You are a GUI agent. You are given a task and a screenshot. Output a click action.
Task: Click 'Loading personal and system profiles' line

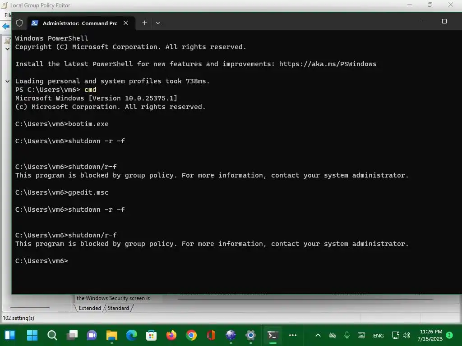pyautogui.click(x=112, y=81)
